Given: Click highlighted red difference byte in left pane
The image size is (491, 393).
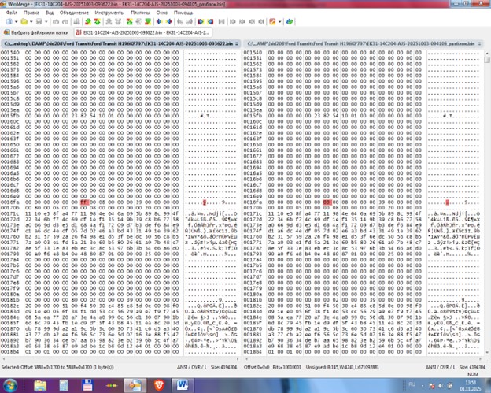Looking at the screenshot, I should pyautogui.click(x=83, y=202).
